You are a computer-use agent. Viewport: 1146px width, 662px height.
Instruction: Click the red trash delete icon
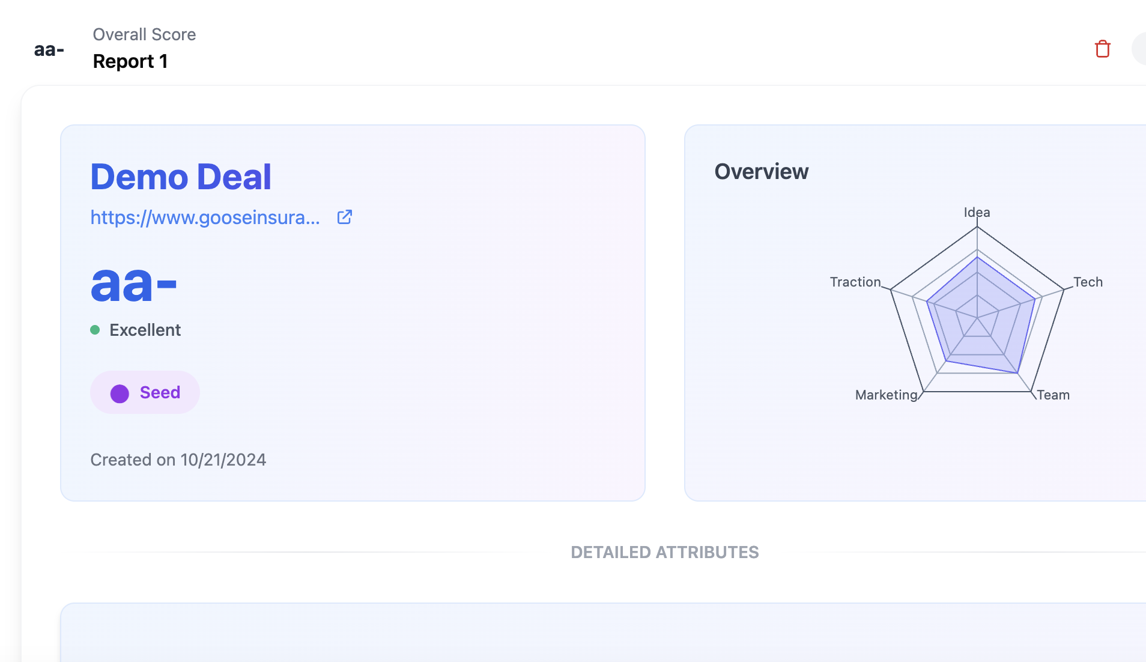click(1102, 49)
